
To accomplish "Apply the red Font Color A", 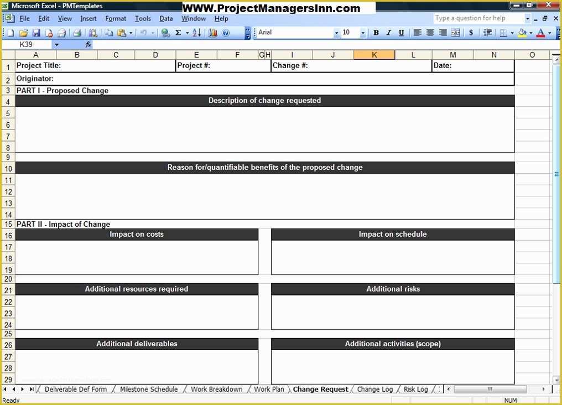I will (x=541, y=33).
